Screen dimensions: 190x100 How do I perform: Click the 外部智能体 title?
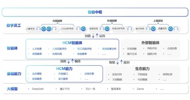tap(150, 43)
